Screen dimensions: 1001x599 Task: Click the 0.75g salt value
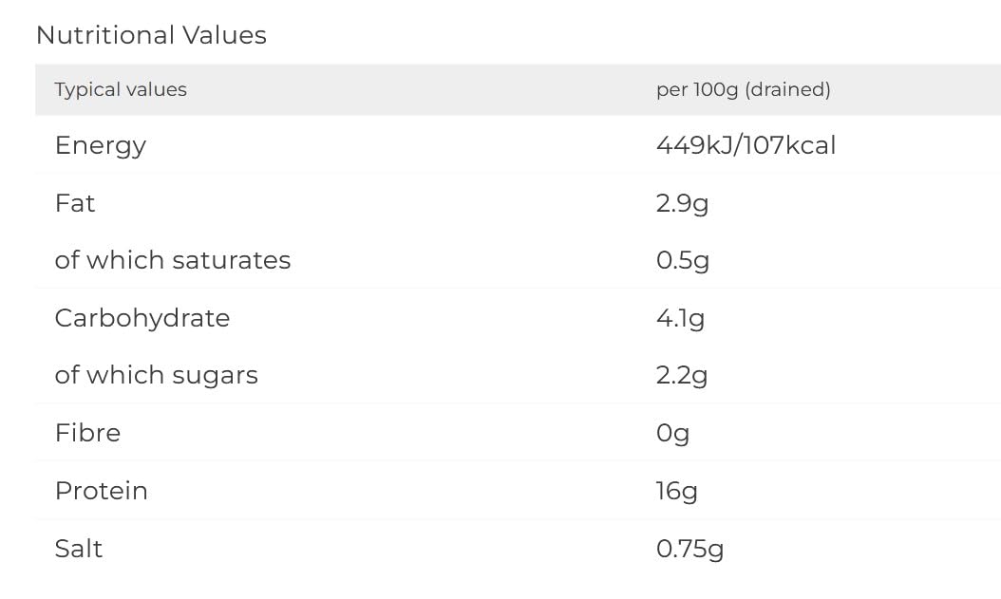click(x=689, y=549)
